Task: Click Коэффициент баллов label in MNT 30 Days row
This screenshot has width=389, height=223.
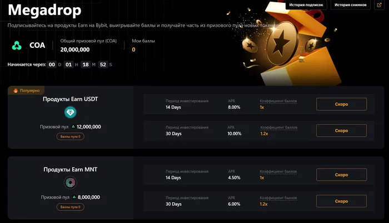Action: tap(278, 198)
